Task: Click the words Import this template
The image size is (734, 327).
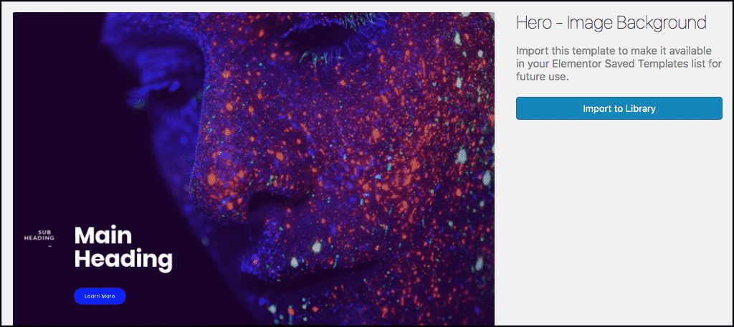Action: tap(554, 51)
